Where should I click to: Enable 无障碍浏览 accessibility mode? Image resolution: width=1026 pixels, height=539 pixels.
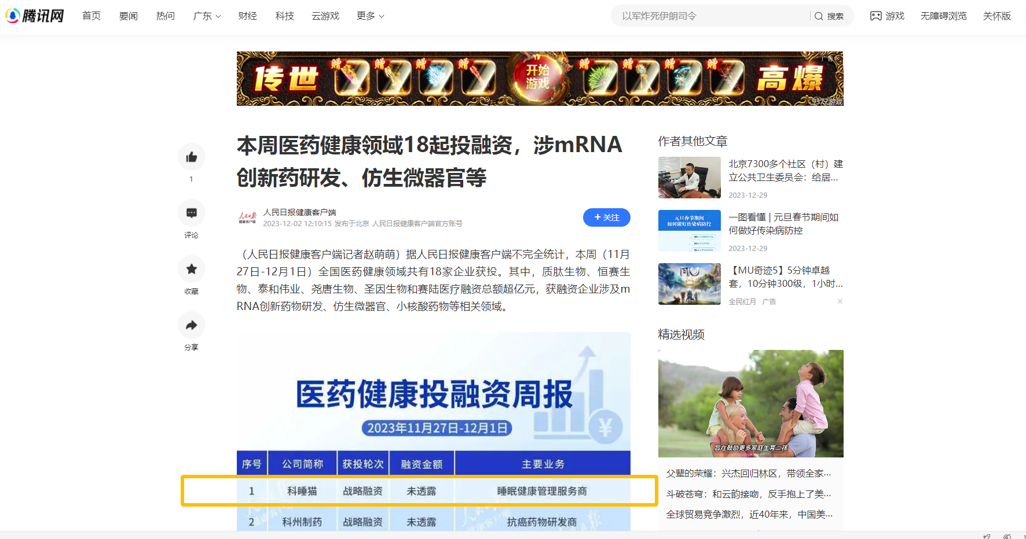pyautogui.click(x=943, y=16)
